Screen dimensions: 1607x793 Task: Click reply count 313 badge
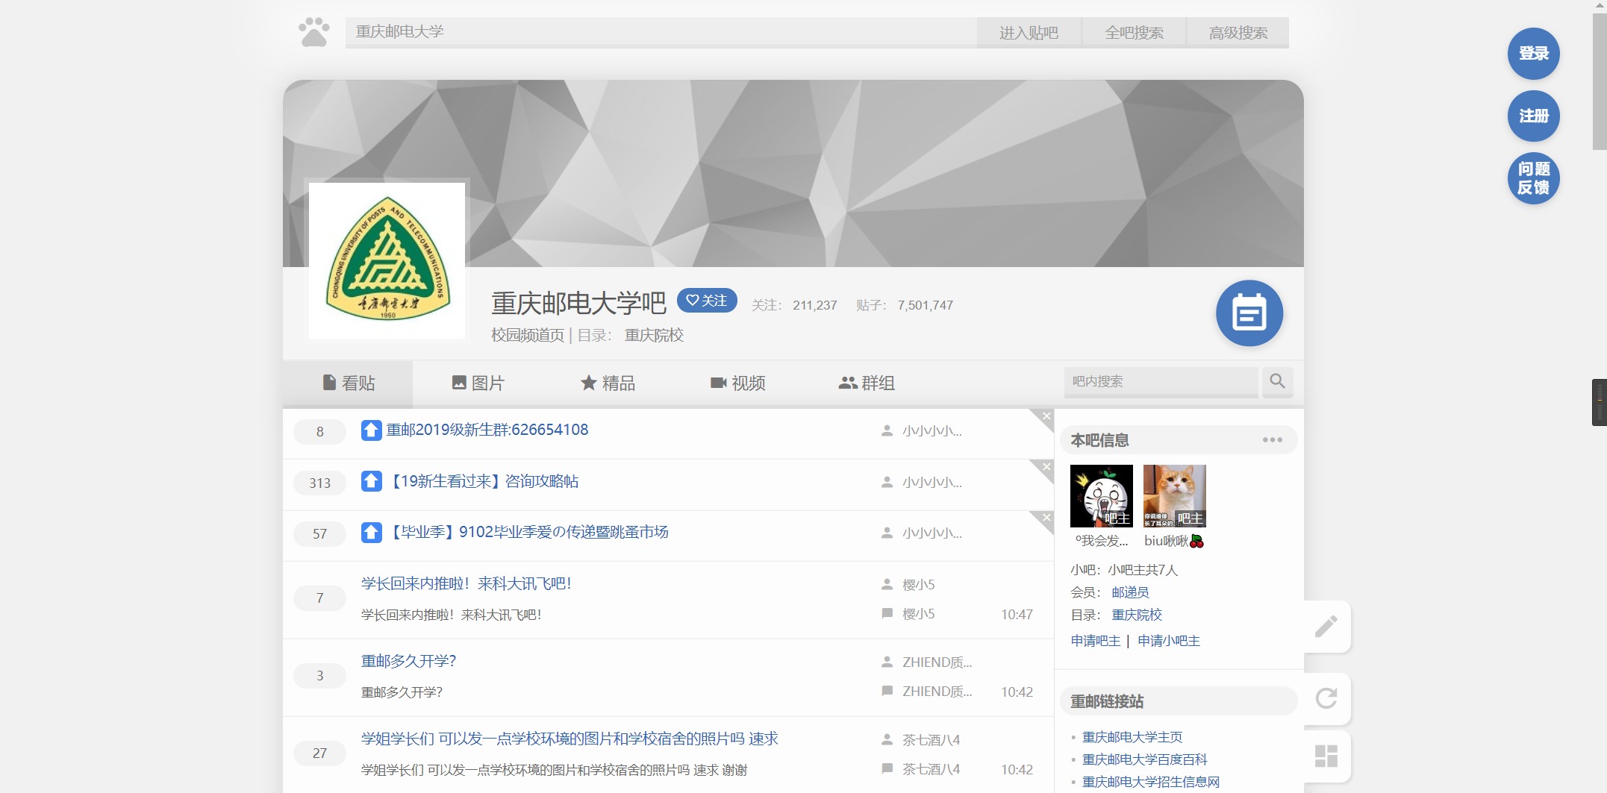click(x=319, y=483)
